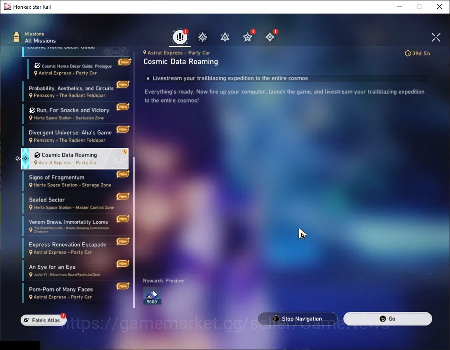Click the Go button
The width and height of the screenshot is (450, 350).
pos(387,319)
